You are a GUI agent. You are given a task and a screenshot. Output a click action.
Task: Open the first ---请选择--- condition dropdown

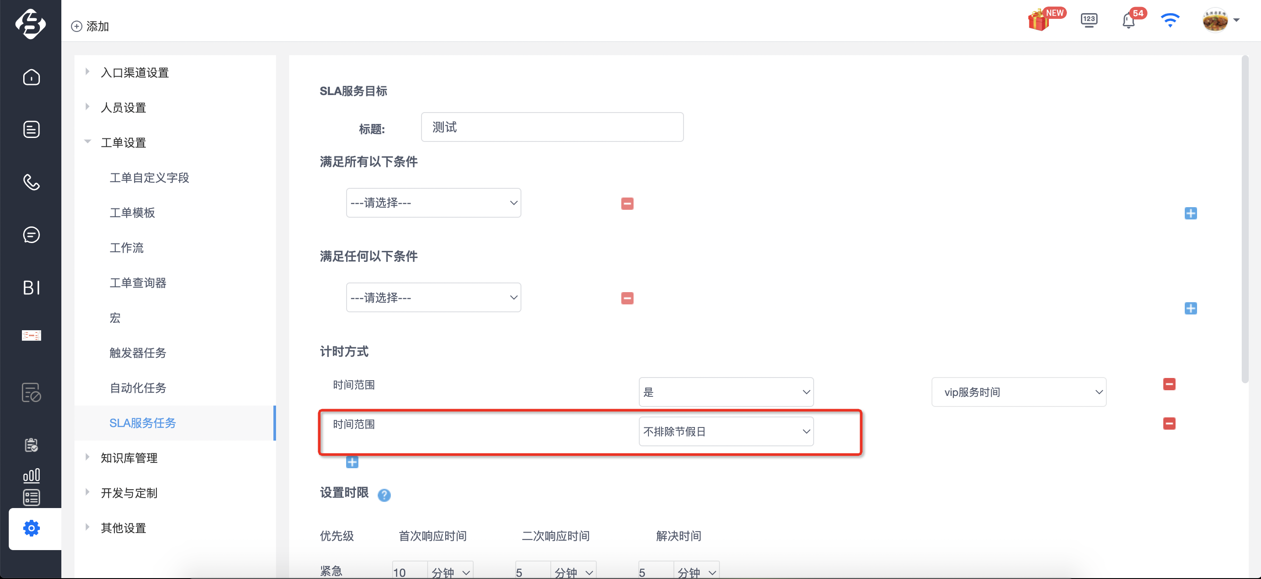[433, 203]
